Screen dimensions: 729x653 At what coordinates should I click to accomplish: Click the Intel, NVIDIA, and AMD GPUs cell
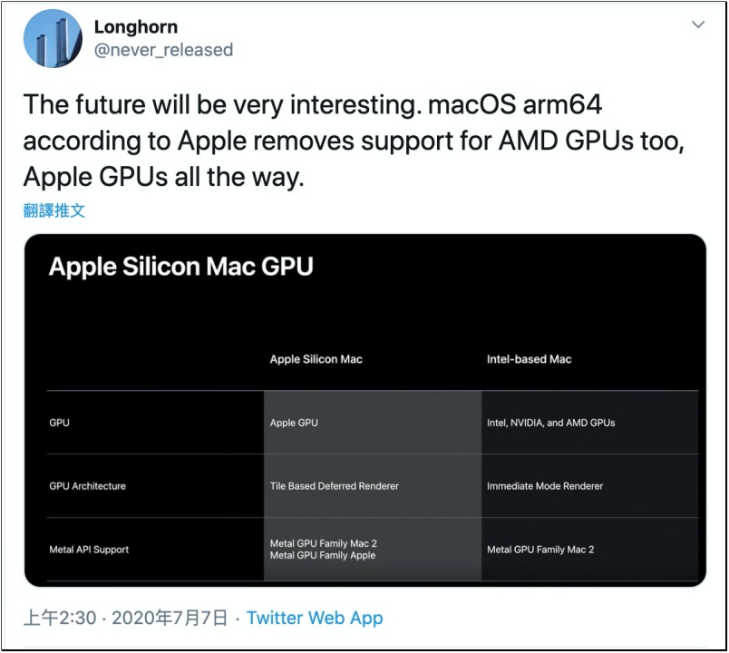pos(551,423)
